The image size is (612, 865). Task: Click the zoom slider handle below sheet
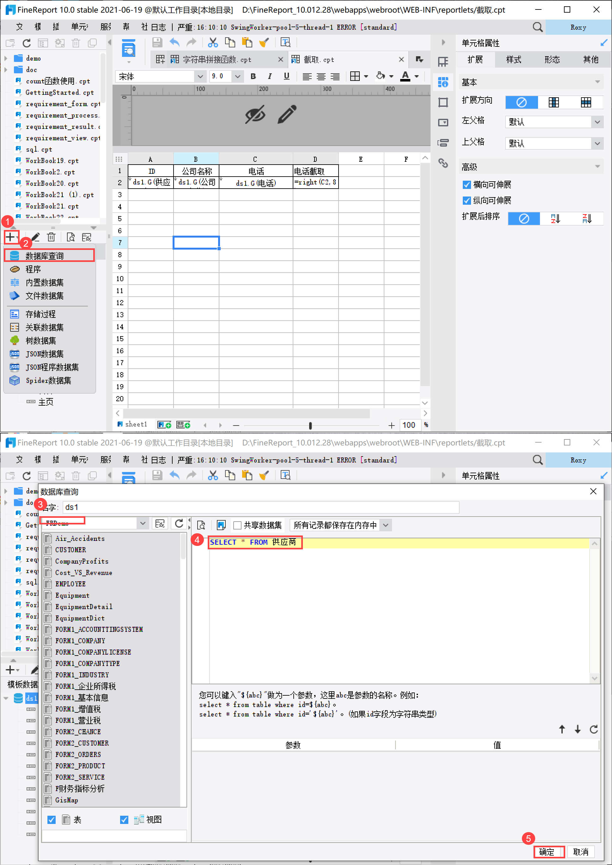click(310, 425)
